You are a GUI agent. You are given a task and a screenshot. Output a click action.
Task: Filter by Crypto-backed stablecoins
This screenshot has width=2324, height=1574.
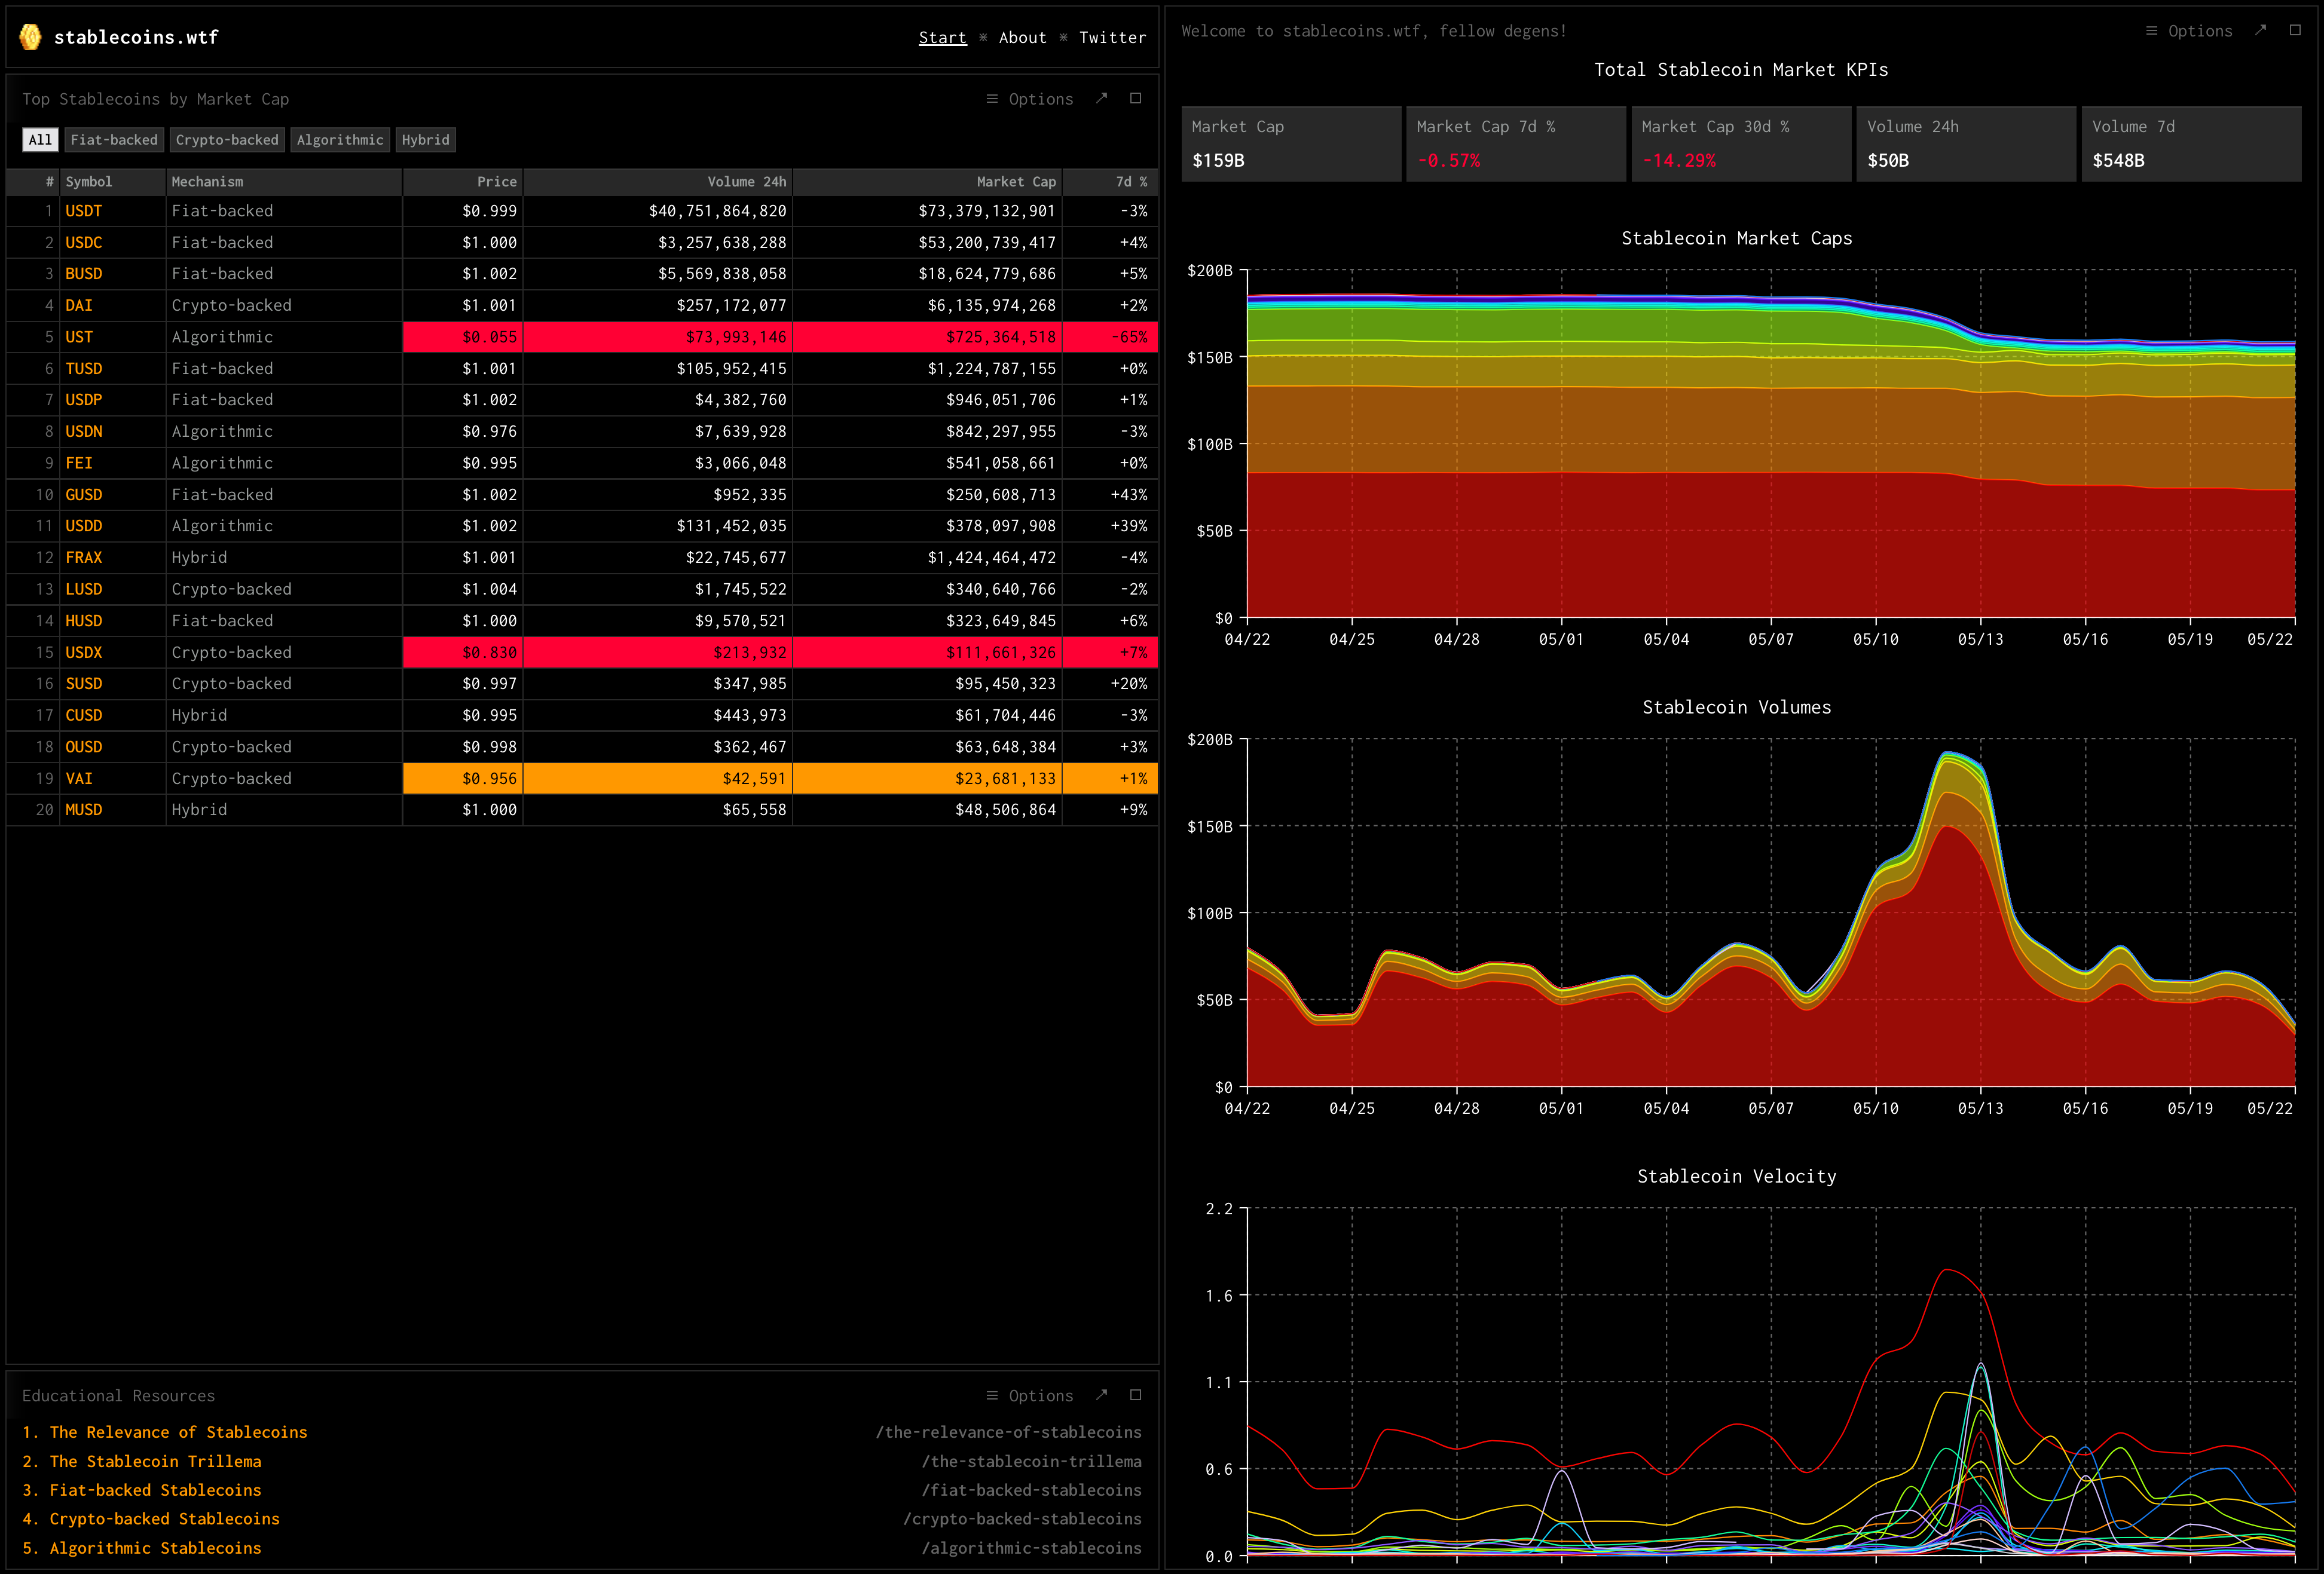[227, 140]
